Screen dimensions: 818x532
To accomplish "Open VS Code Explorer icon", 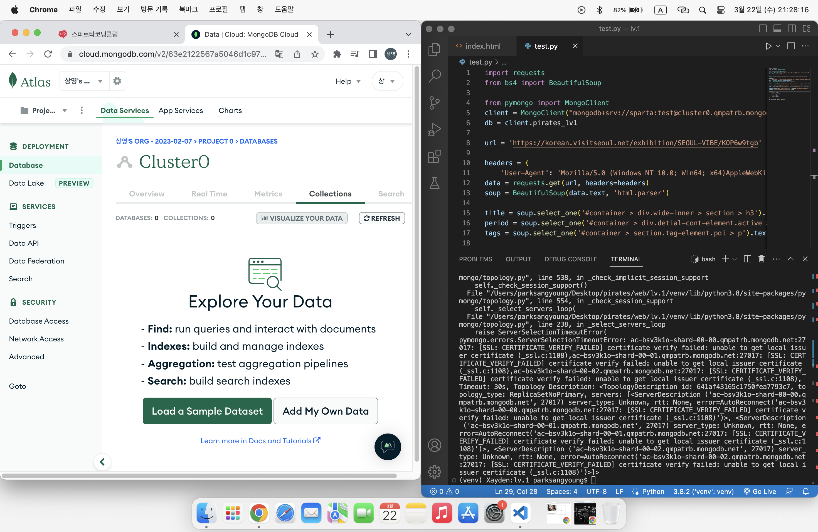I will click(x=434, y=49).
